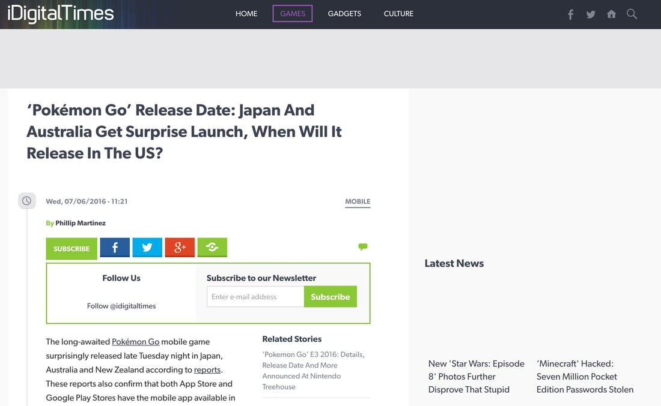The height and width of the screenshot is (406, 661).
Task: Click the 'Related Stories' heading
Action: (x=291, y=339)
